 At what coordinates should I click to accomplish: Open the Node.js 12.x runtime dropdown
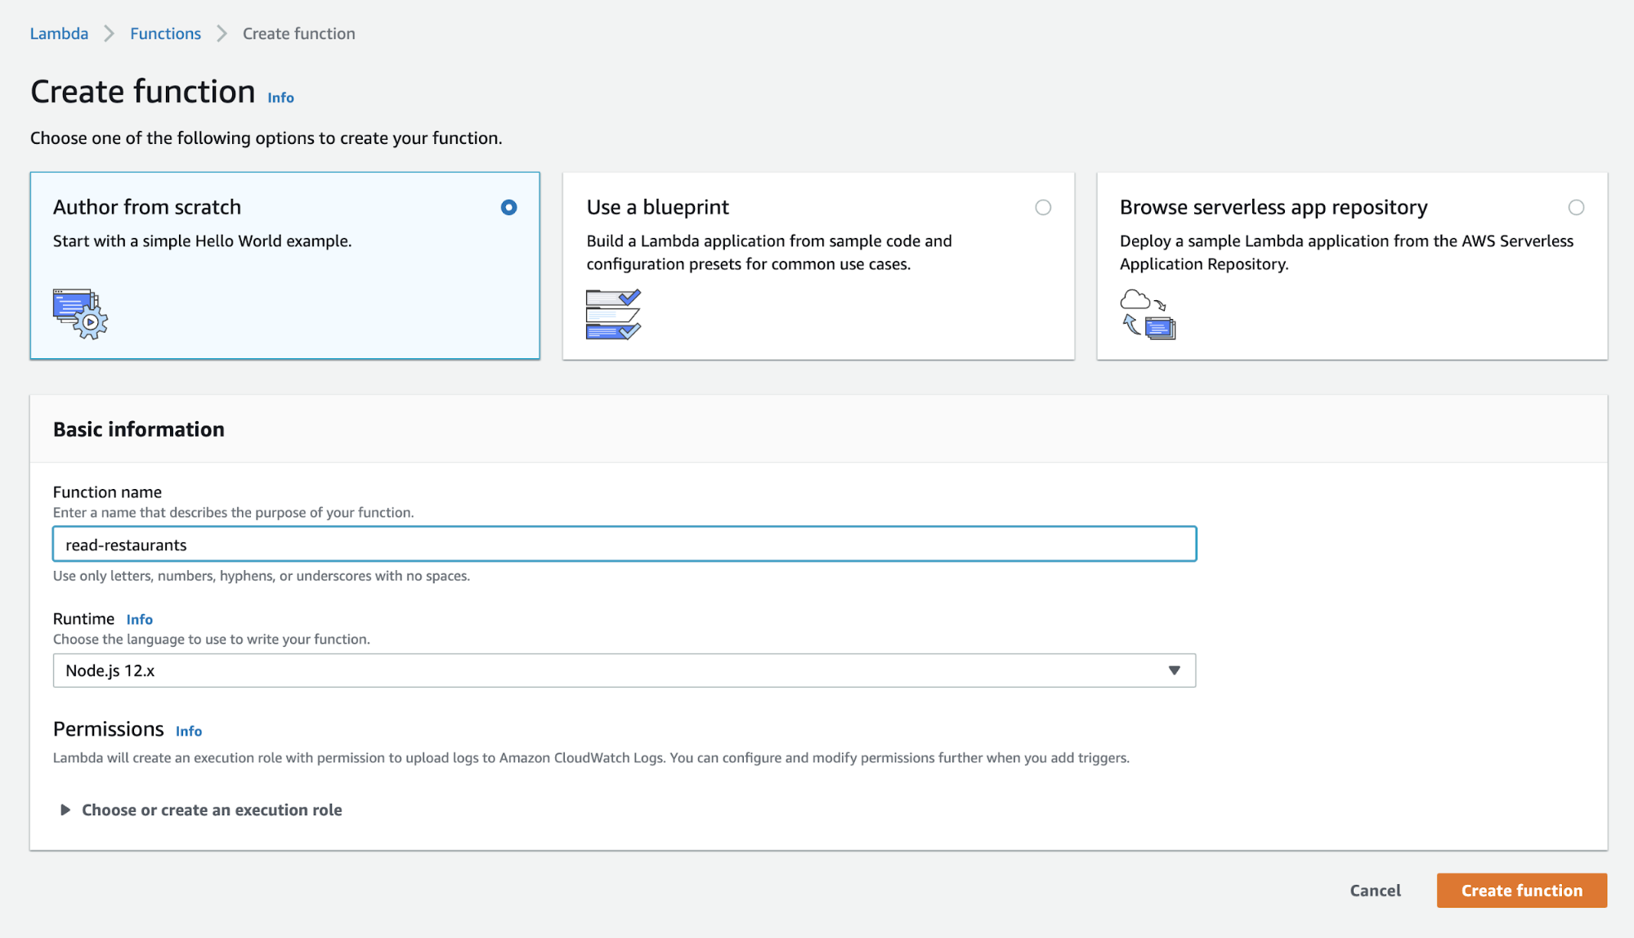click(x=624, y=670)
